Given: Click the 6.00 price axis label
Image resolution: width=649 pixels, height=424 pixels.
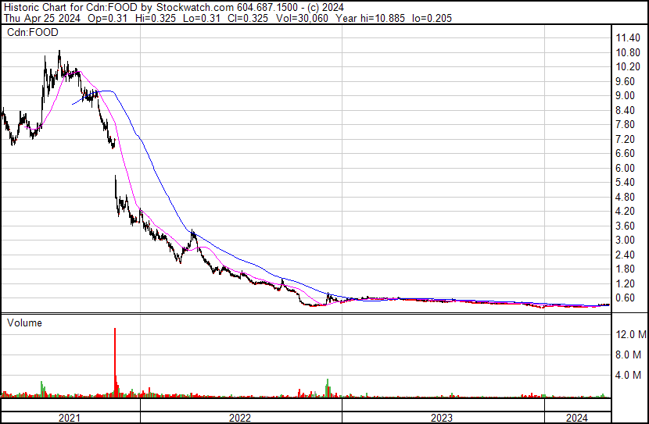Looking at the screenshot, I should pos(626,168).
